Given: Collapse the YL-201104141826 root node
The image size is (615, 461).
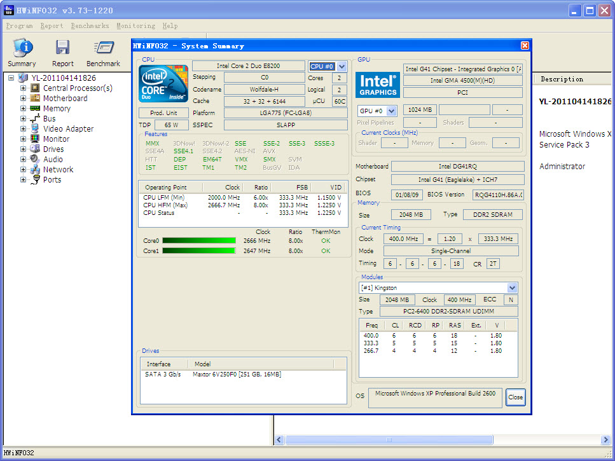Looking at the screenshot, I should [x=11, y=78].
